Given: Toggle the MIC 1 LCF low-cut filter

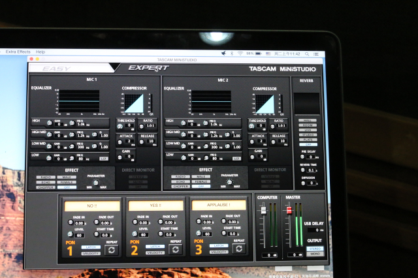Looking at the screenshot, I should click(104, 159).
